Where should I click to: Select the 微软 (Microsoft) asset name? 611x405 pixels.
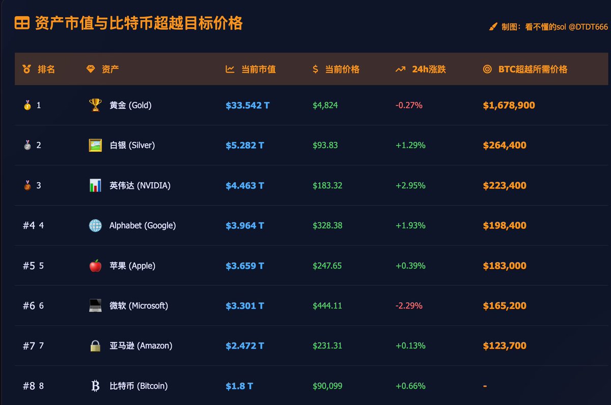tap(138, 306)
